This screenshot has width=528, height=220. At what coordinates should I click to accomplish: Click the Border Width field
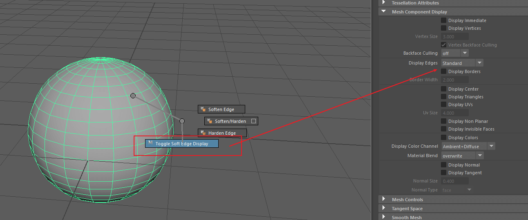tap(455, 80)
